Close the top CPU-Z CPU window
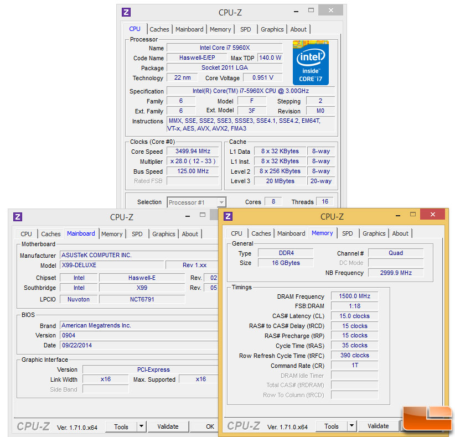Screen dimensions: 455x437 [331, 10]
